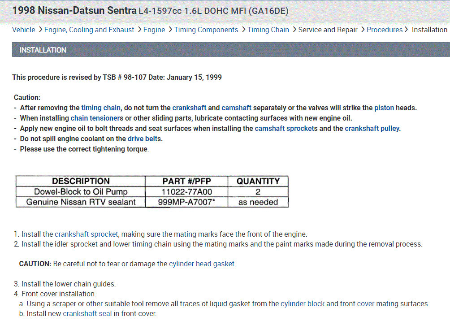Click the chevron arrow before Timing Components breadcrumb
This screenshot has width=450, height=325.
coord(170,30)
